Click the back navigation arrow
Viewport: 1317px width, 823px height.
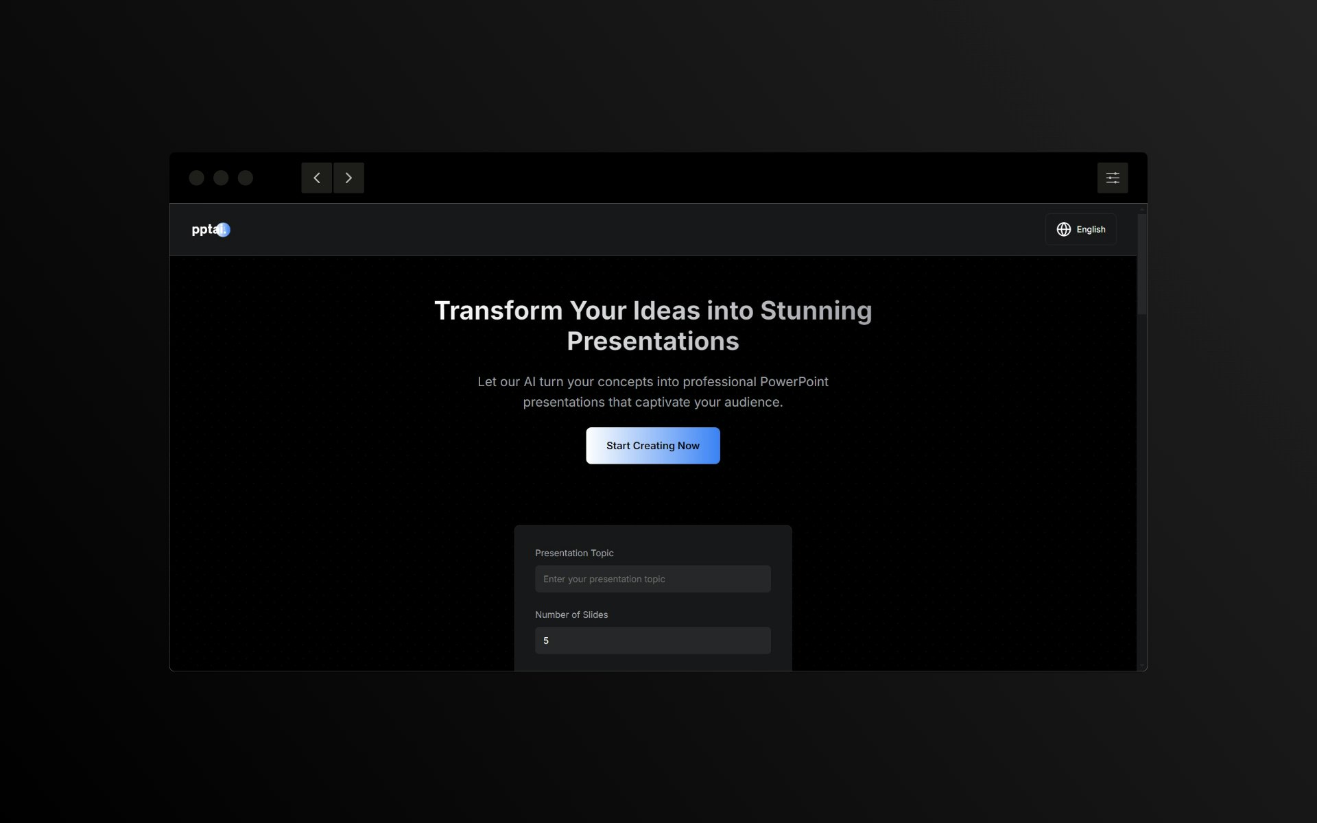(316, 178)
